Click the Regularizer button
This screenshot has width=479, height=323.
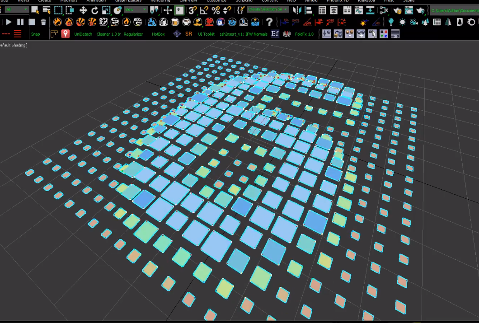(133, 34)
